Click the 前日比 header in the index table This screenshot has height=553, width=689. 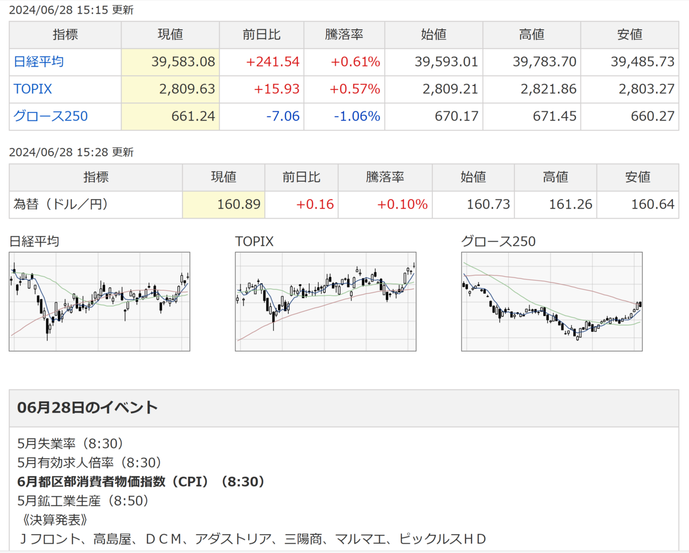click(262, 35)
